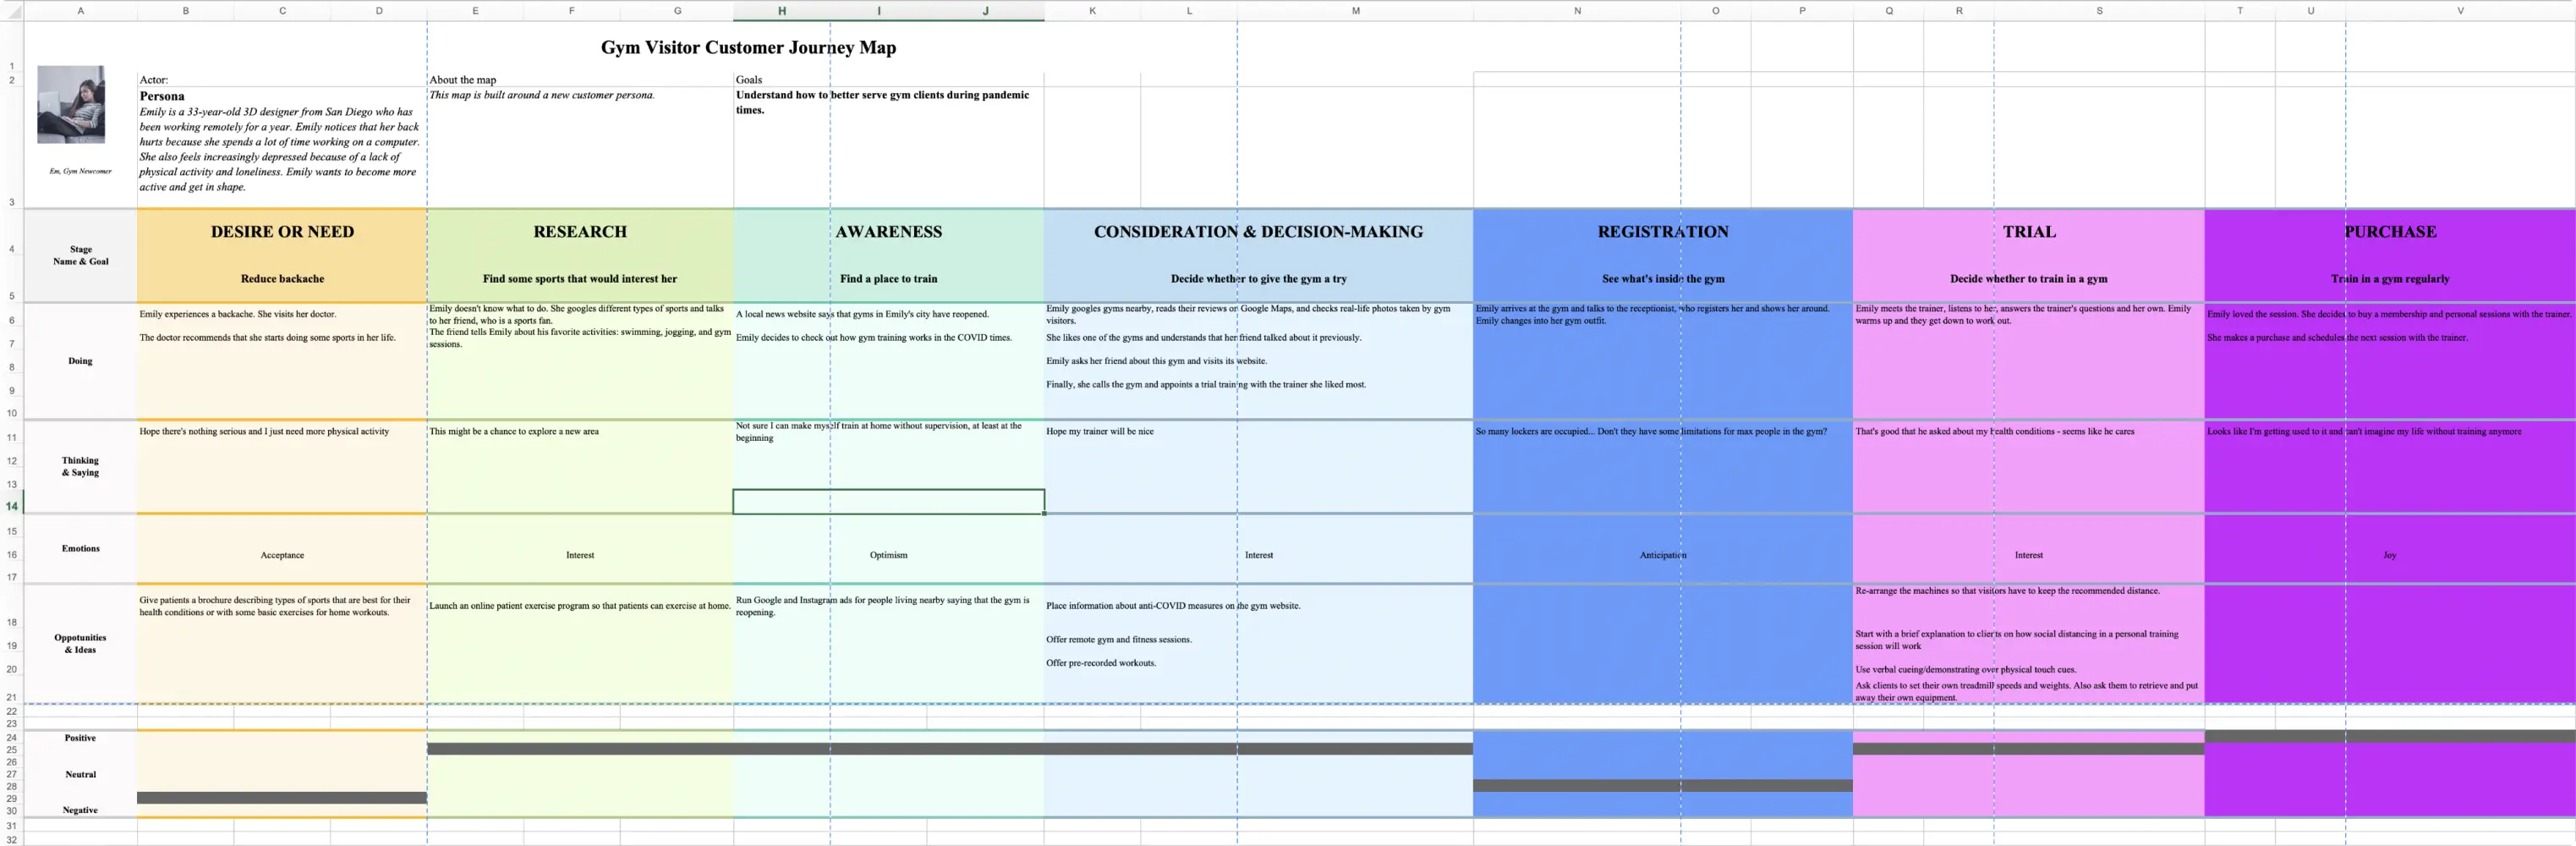Click 'Launch an online patient exercise program' cell
2576x846 pixels.
(x=580, y=606)
